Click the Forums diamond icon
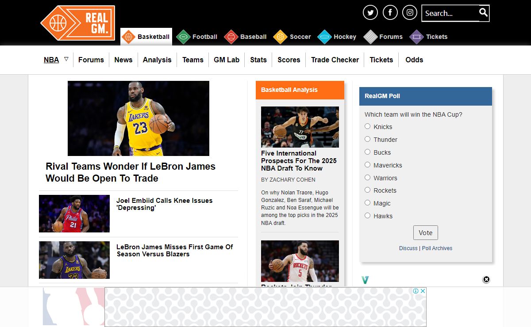Screen dimensions: 531x327 (x=370, y=37)
